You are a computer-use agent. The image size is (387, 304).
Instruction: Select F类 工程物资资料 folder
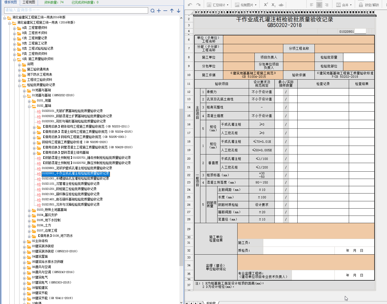tap(35, 54)
